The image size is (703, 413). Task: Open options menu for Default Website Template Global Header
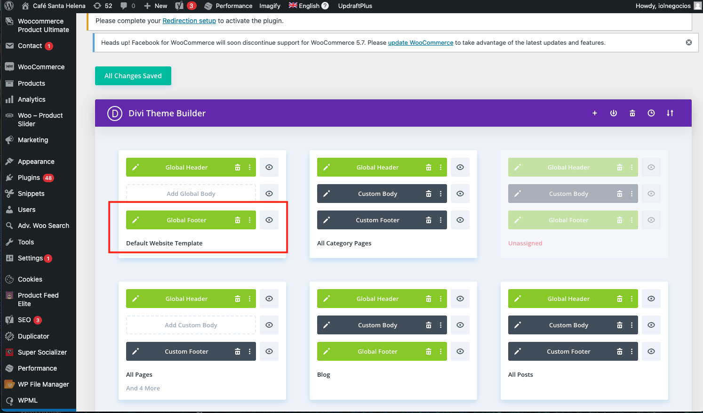pos(250,167)
